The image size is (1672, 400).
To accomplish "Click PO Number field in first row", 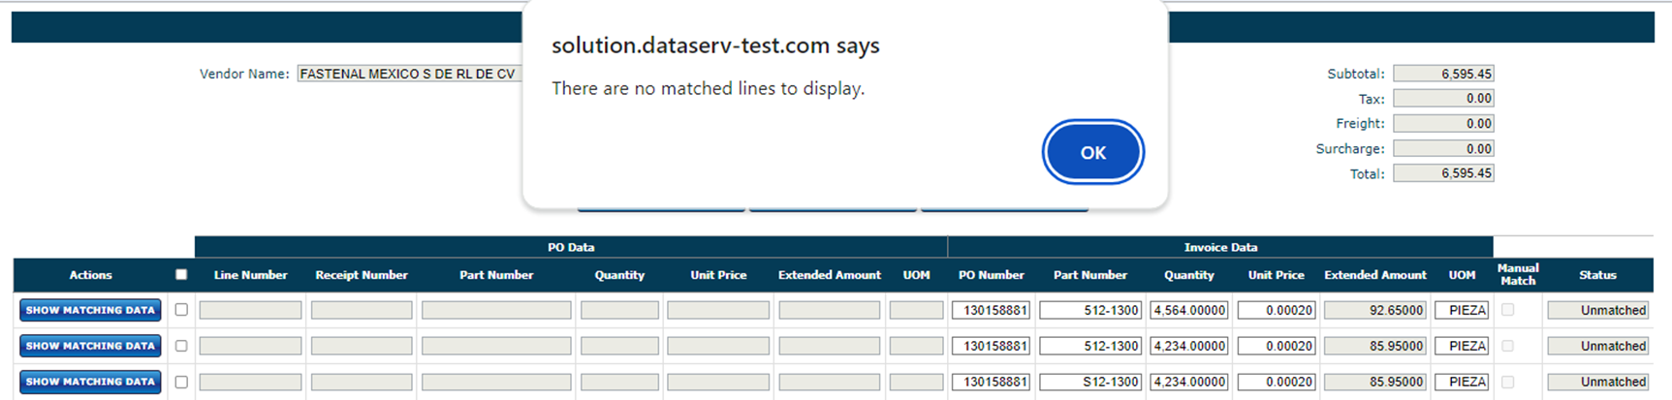I will tap(991, 310).
